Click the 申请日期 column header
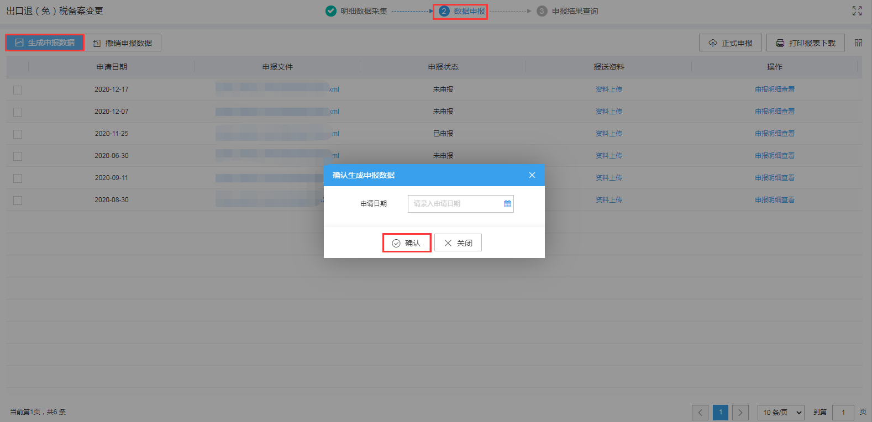Screen dimensions: 872x422 [x=112, y=67]
